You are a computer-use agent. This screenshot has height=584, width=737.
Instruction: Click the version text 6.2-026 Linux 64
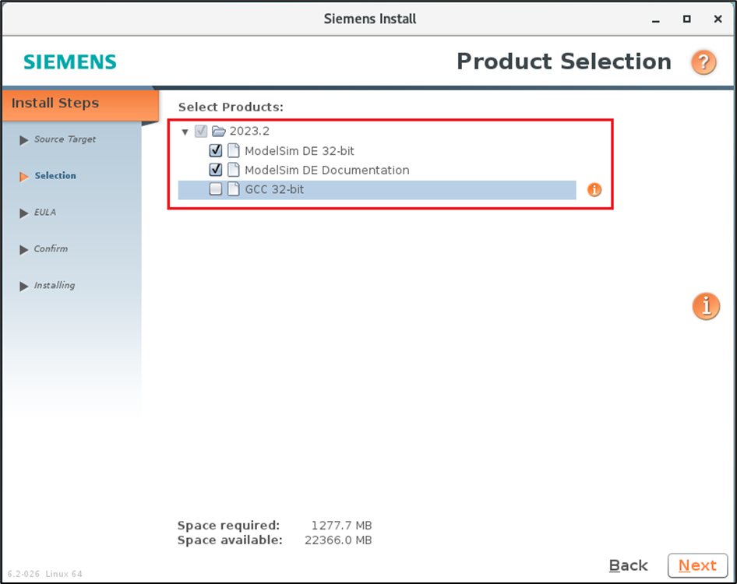pyautogui.click(x=44, y=574)
